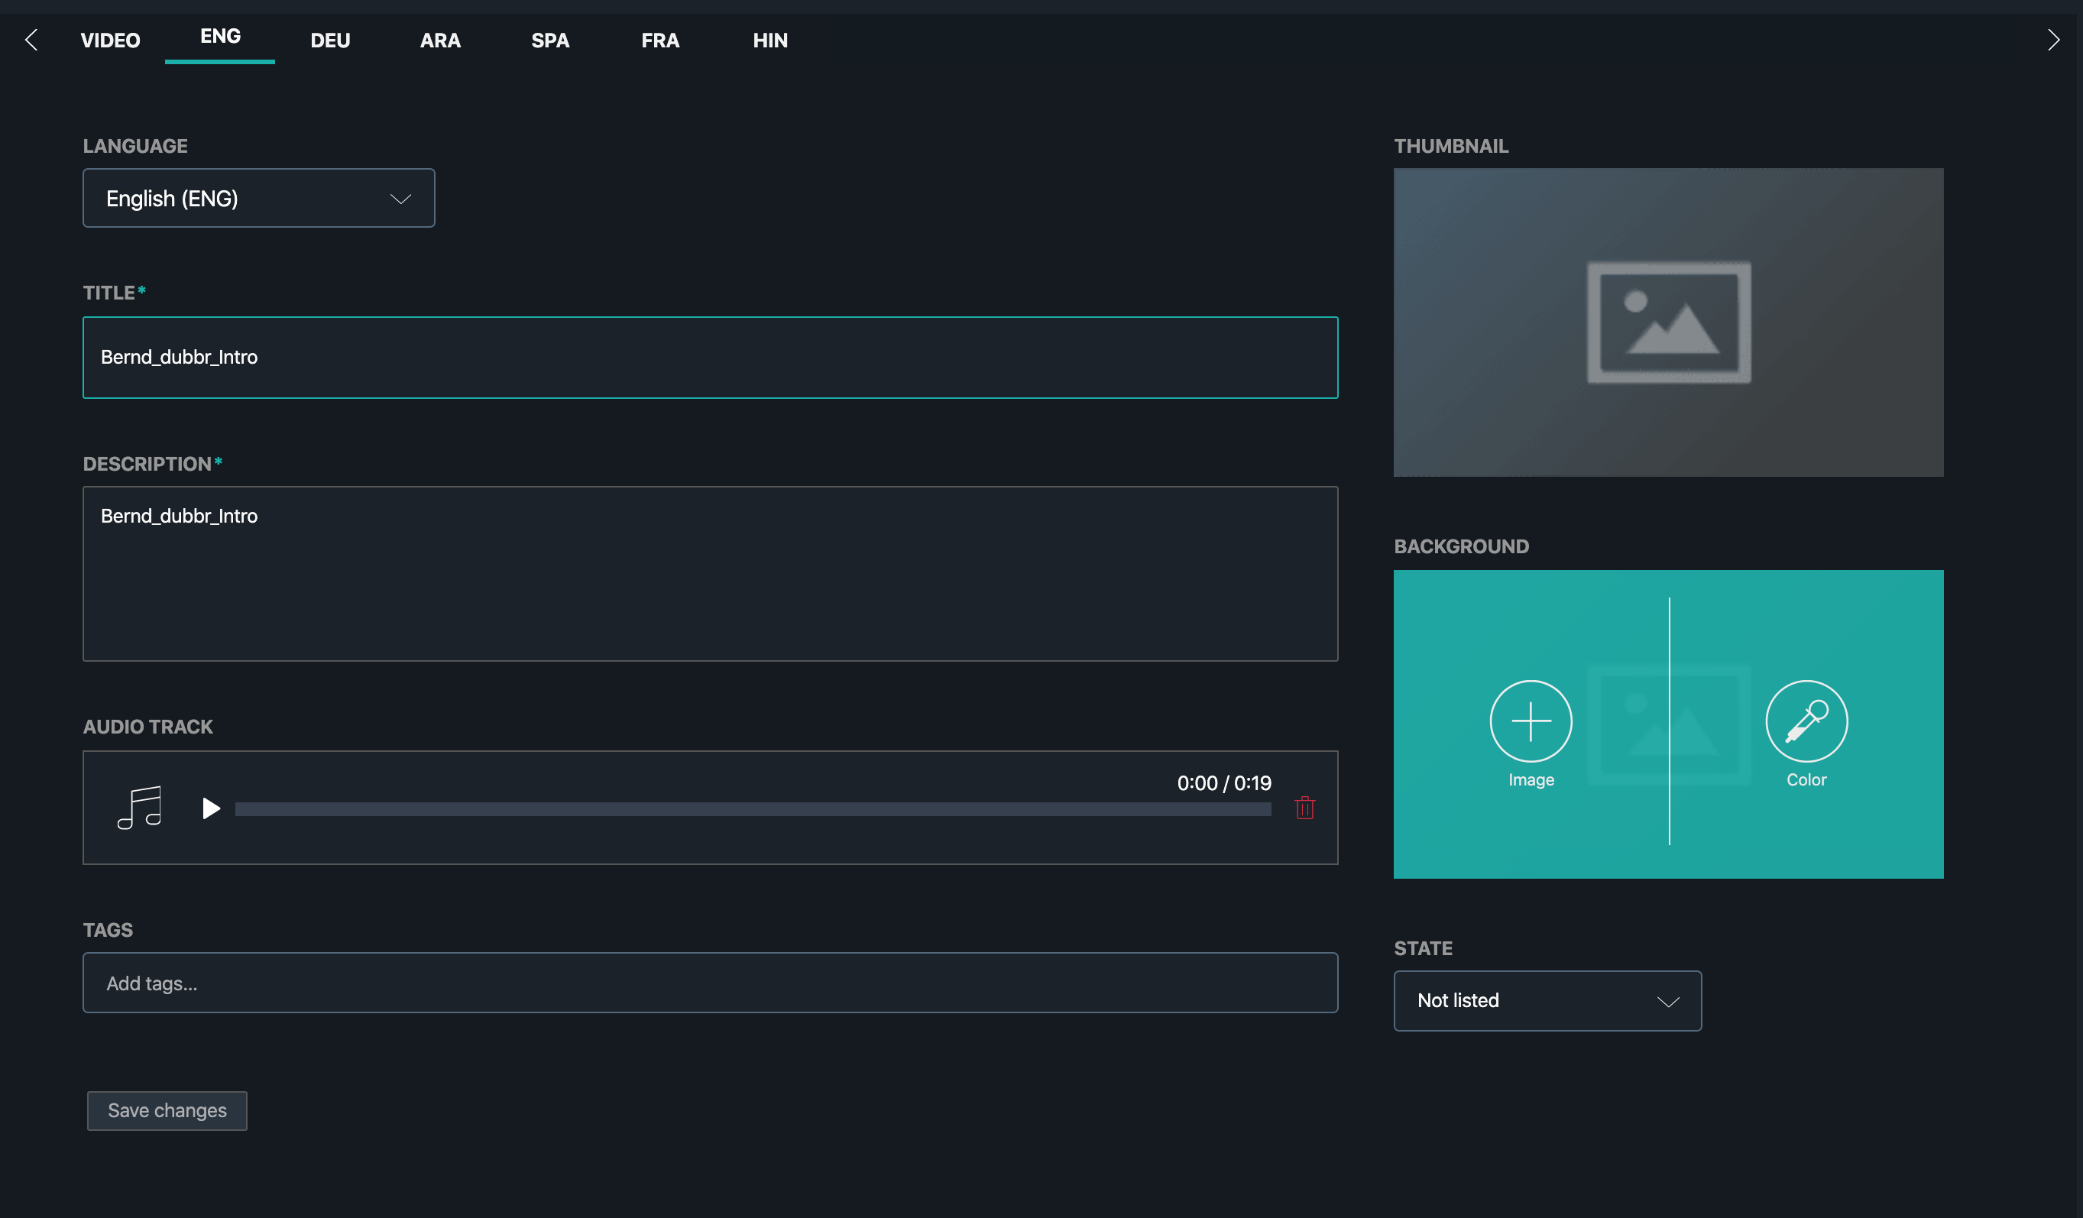The width and height of the screenshot is (2083, 1218).
Task: Open the ARA language tab
Action: 439,40
